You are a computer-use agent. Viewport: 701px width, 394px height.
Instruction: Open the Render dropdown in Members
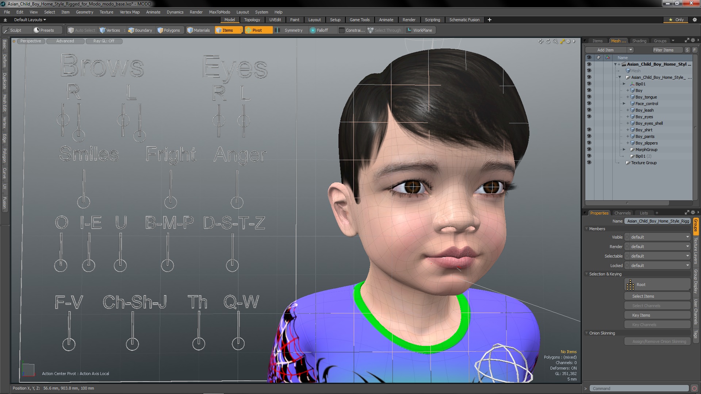[658, 247]
